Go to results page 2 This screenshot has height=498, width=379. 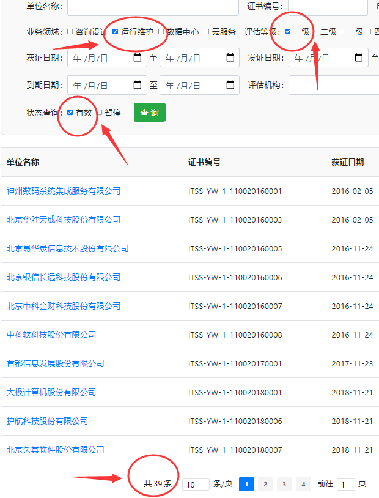pyautogui.click(x=265, y=484)
